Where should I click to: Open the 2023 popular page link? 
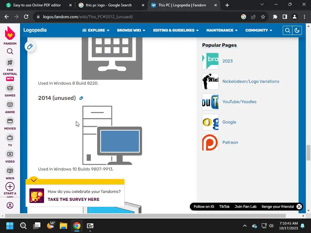(227, 61)
